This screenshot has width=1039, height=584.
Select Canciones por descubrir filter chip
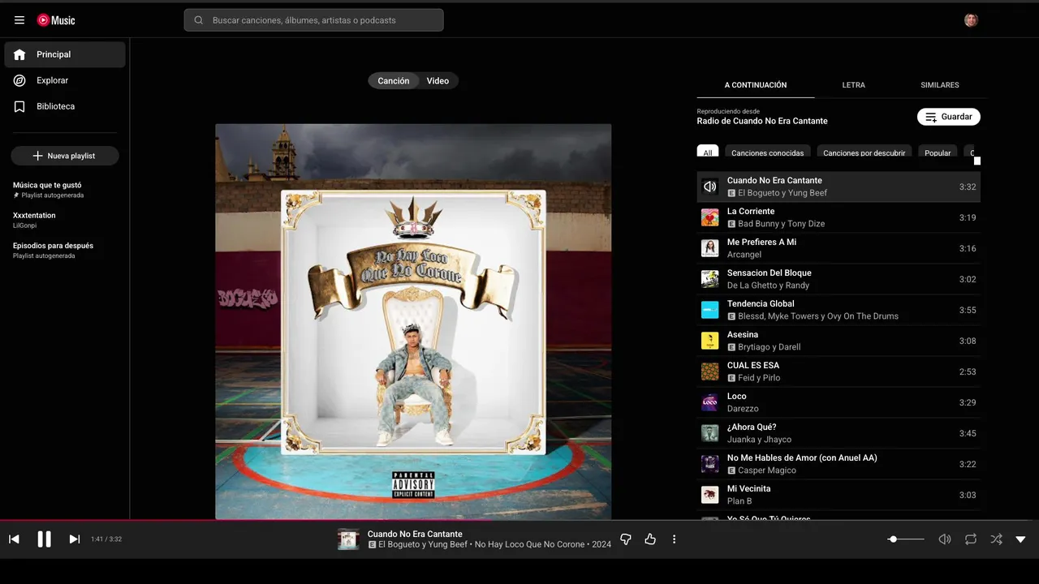[864, 152]
